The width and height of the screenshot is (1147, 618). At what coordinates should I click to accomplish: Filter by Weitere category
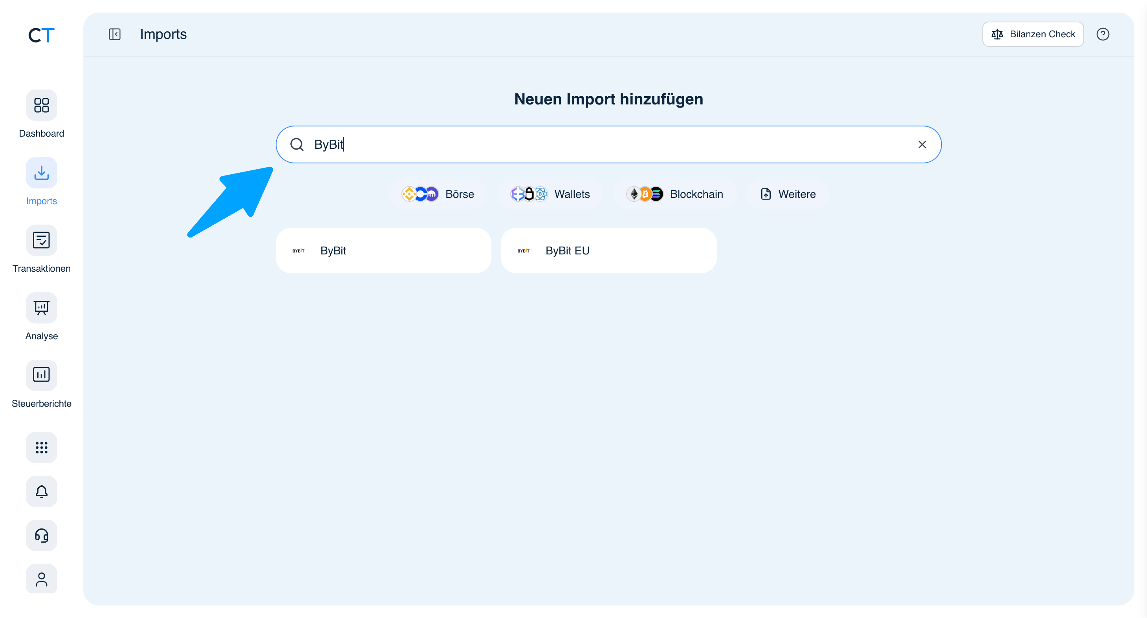[788, 194]
